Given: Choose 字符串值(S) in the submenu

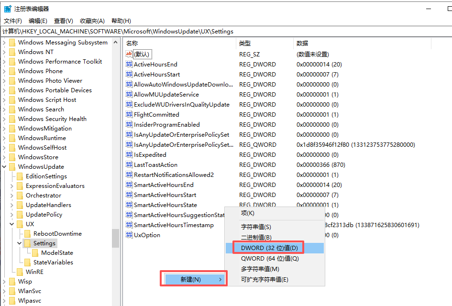Looking at the screenshot, I should click(275, 227).
